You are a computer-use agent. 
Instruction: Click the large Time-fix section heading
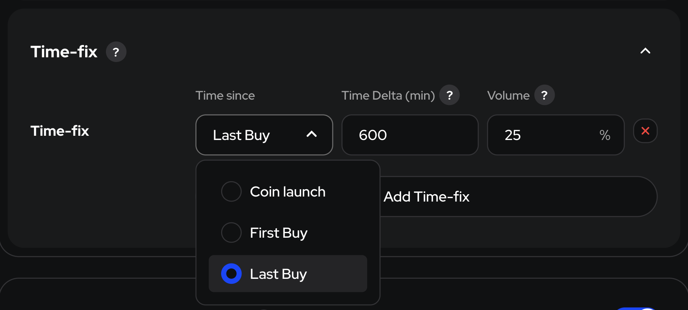point(64,52)
